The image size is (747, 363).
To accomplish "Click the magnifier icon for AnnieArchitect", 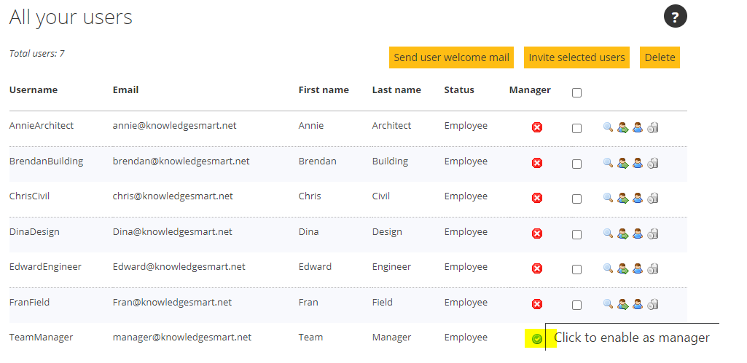I will coord(608,127).
